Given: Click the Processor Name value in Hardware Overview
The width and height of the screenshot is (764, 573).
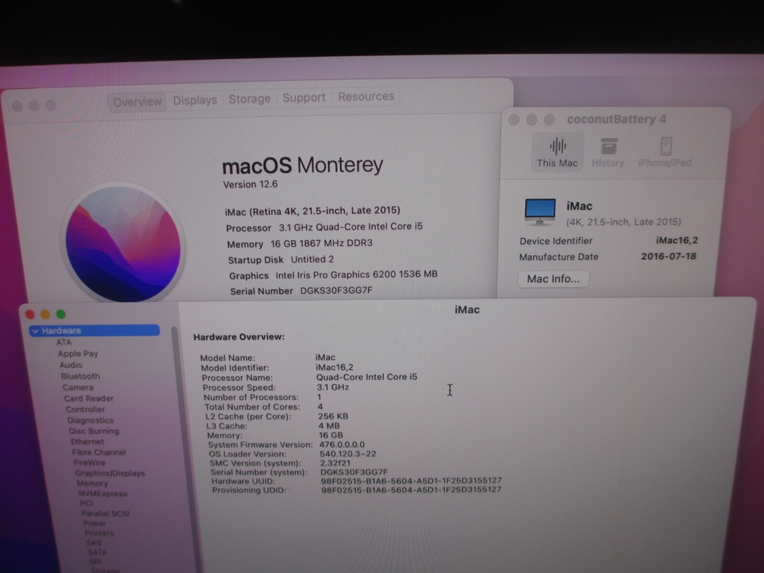Looking at the screenshot, I should (x=367, y=377).
